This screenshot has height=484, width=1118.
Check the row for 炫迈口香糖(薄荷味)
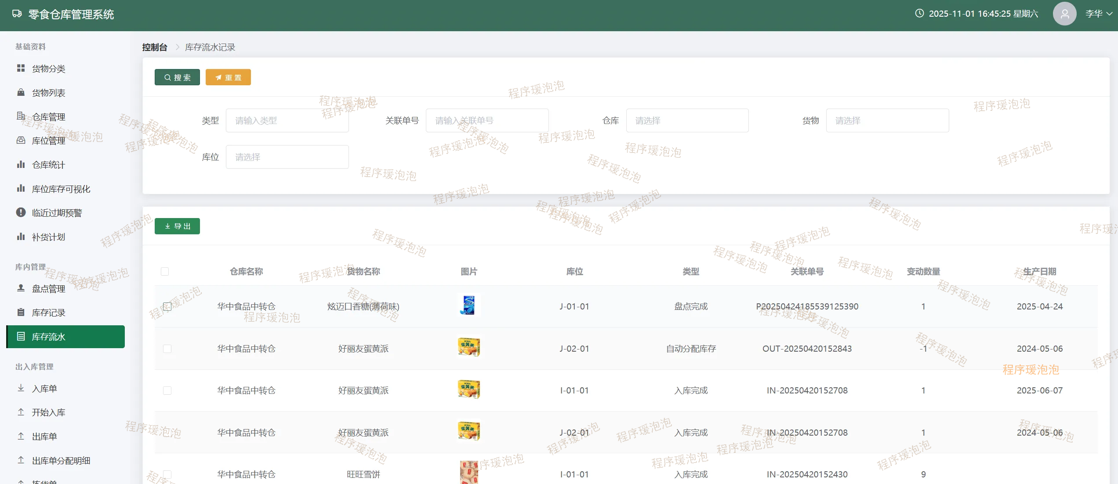tap(167, 306)
